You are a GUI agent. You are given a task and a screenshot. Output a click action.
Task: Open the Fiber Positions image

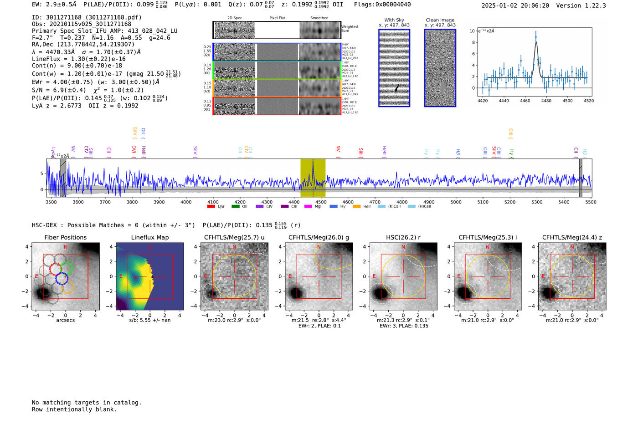pos(66,276)
